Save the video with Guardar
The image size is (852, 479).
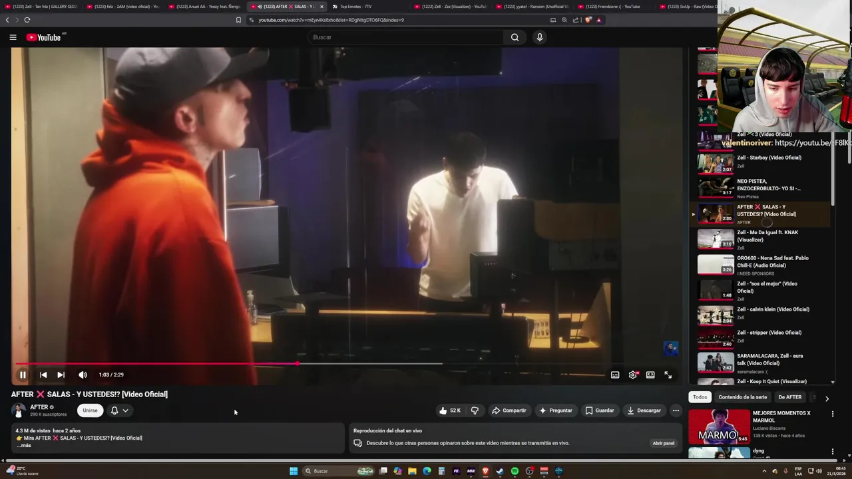(599, 410)
